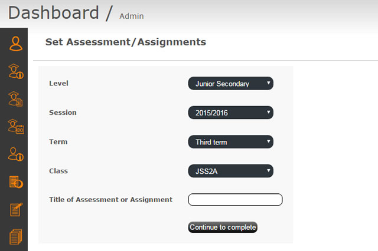Open the Session dropdown showing 2015/2016
This screenshot has width=378, height=251.
click(231, 113)
